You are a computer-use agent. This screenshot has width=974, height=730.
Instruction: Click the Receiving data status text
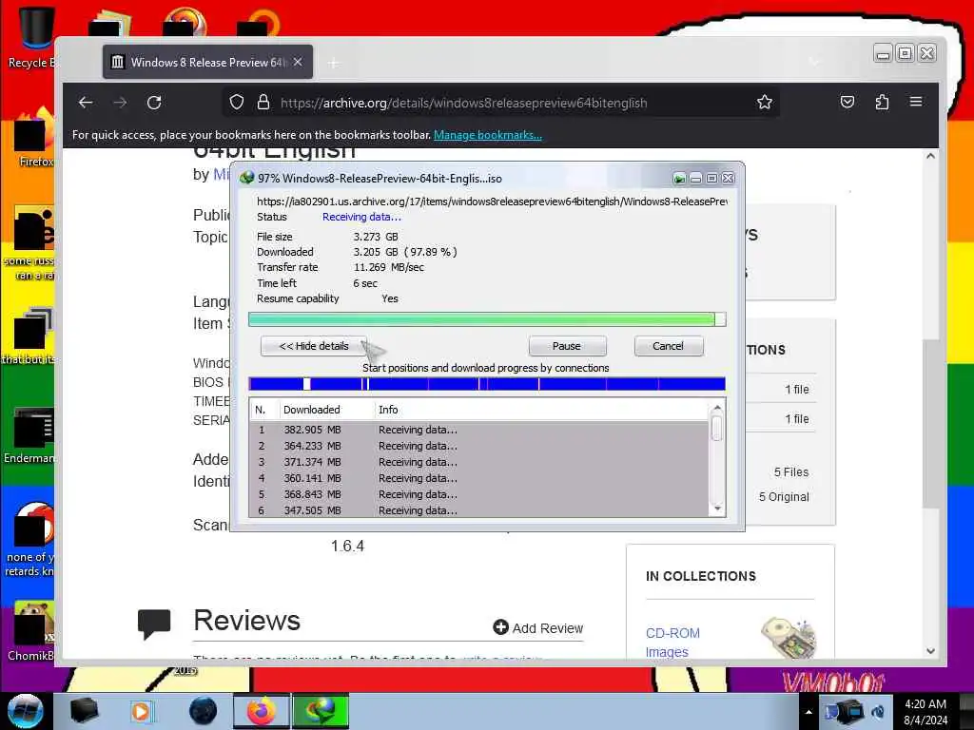click(x=361, y=217)
